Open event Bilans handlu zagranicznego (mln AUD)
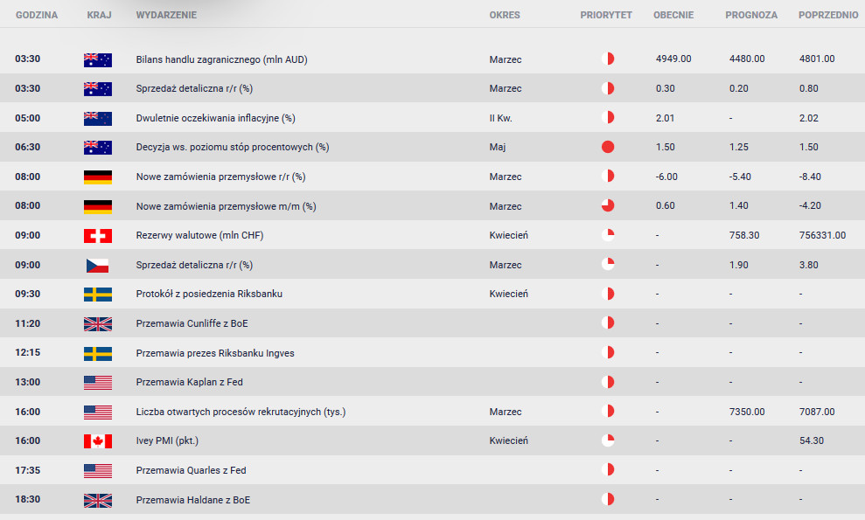 click(x=222, y=59)
